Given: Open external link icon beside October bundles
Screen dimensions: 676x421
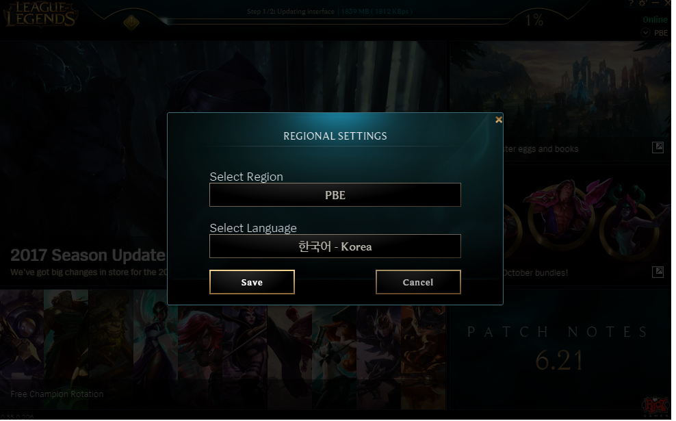Looking at the screenshot, I should (658, 272).
